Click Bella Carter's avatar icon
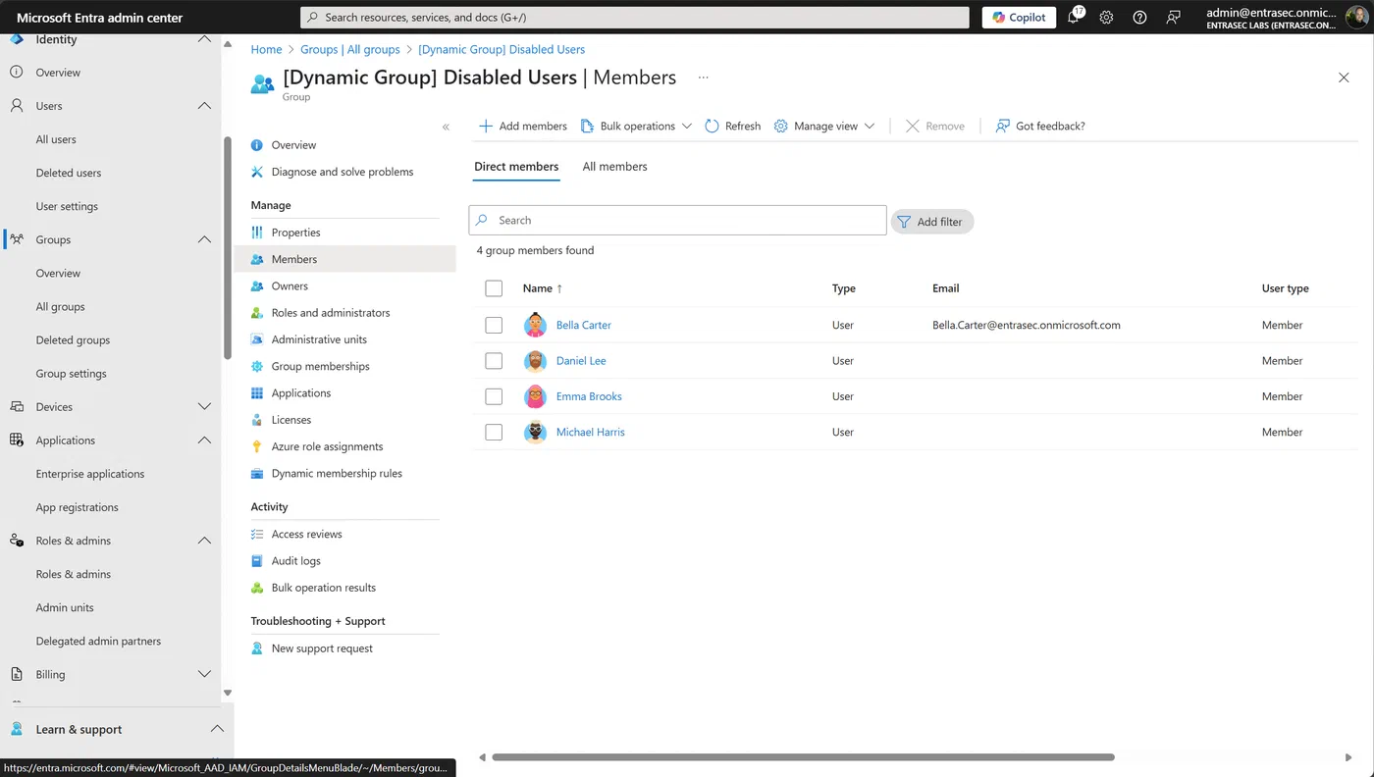 coord(535,325)
